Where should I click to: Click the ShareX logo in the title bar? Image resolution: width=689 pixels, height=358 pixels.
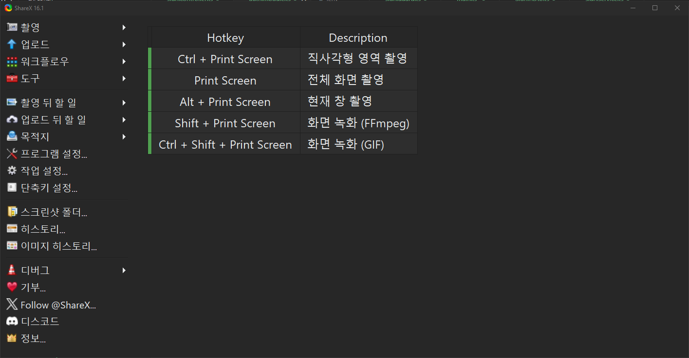pos(8,8)
